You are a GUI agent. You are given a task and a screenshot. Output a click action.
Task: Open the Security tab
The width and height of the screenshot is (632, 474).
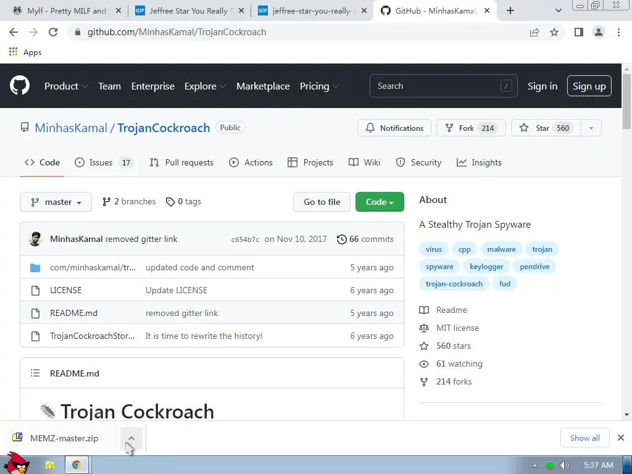418,162
